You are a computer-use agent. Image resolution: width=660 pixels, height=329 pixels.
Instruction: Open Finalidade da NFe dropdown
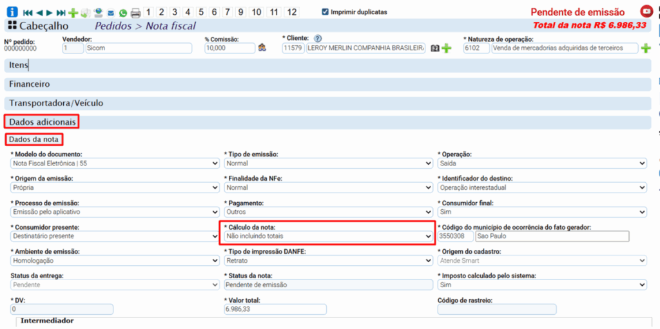[328, 187]
